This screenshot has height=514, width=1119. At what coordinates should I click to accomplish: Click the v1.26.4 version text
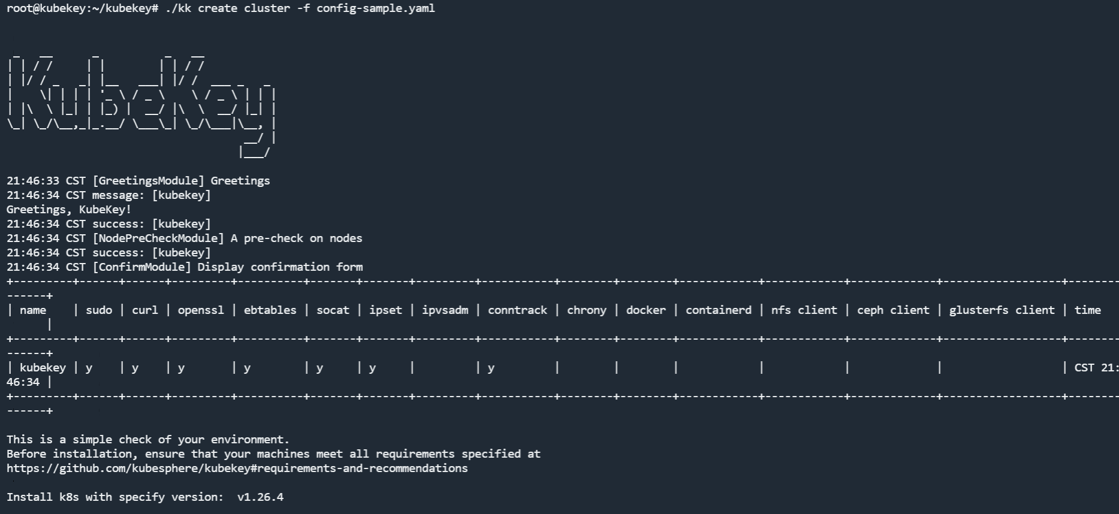click(x=260, y=497)
